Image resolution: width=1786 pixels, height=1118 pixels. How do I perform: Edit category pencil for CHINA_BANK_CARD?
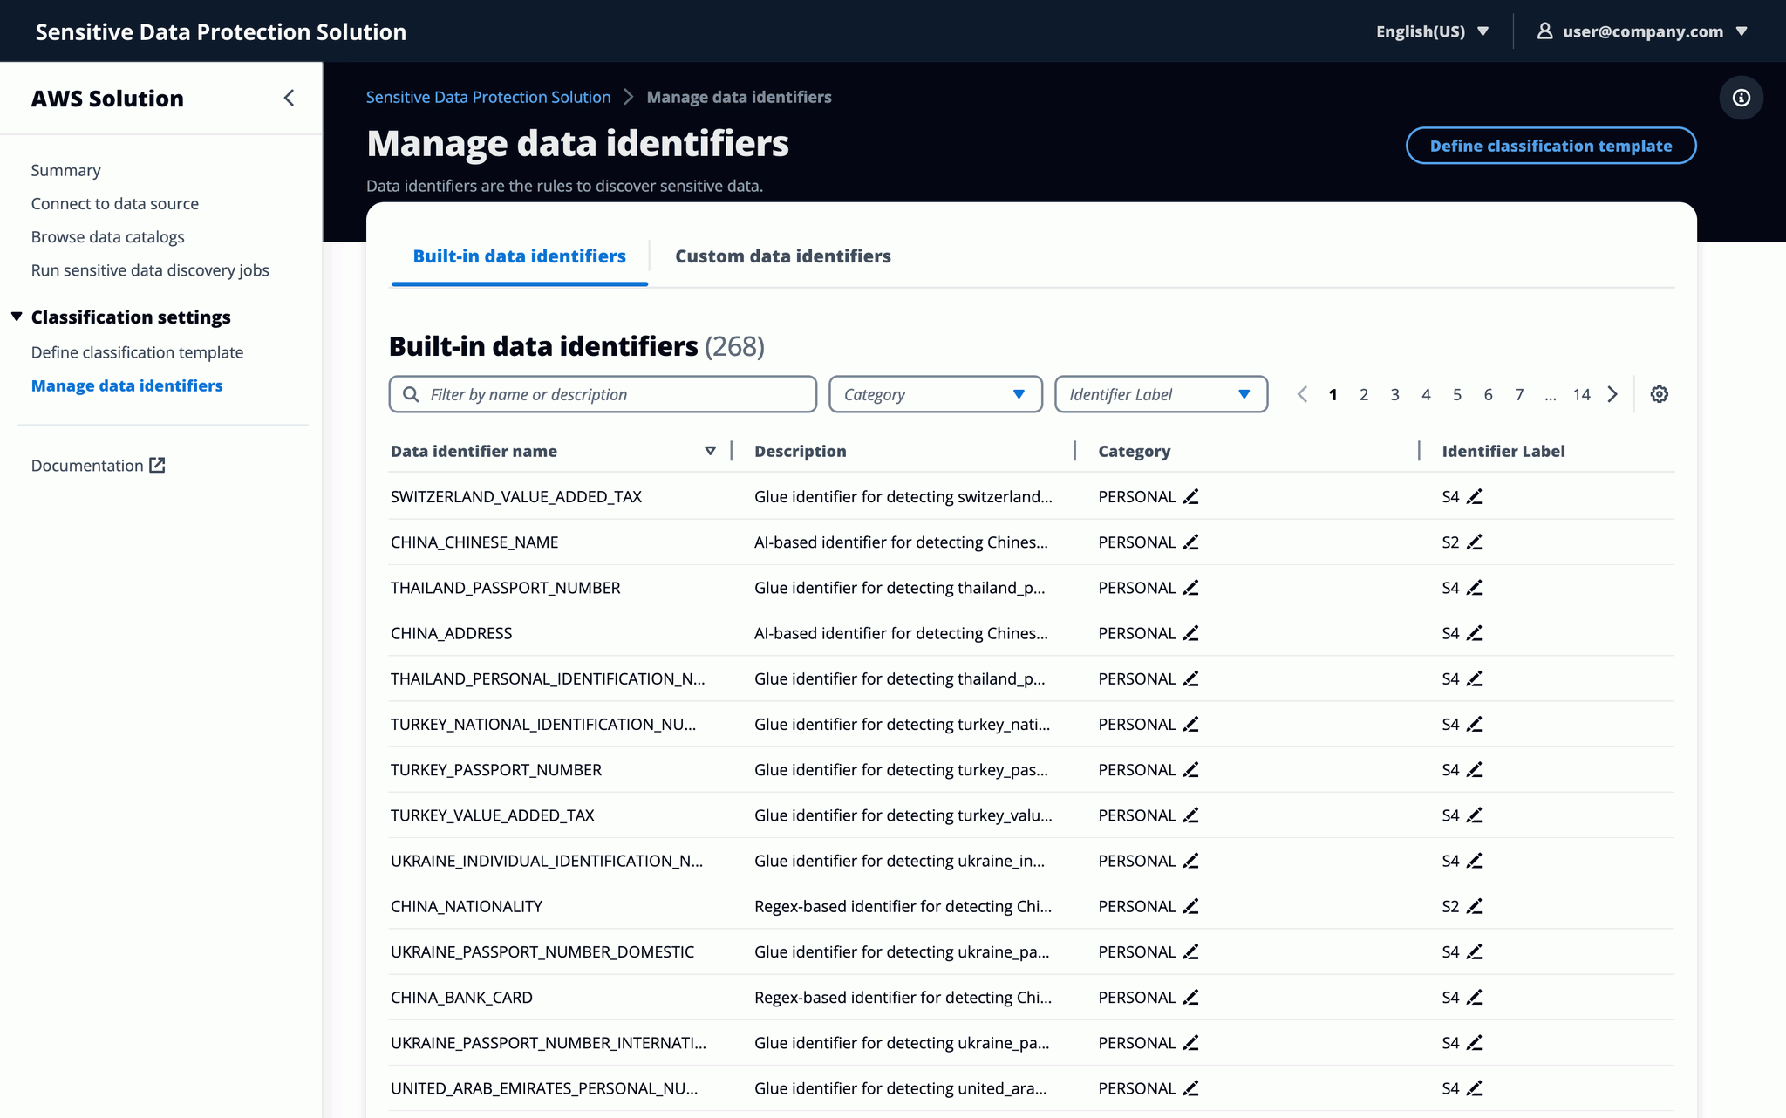[x=1190, y=998]
